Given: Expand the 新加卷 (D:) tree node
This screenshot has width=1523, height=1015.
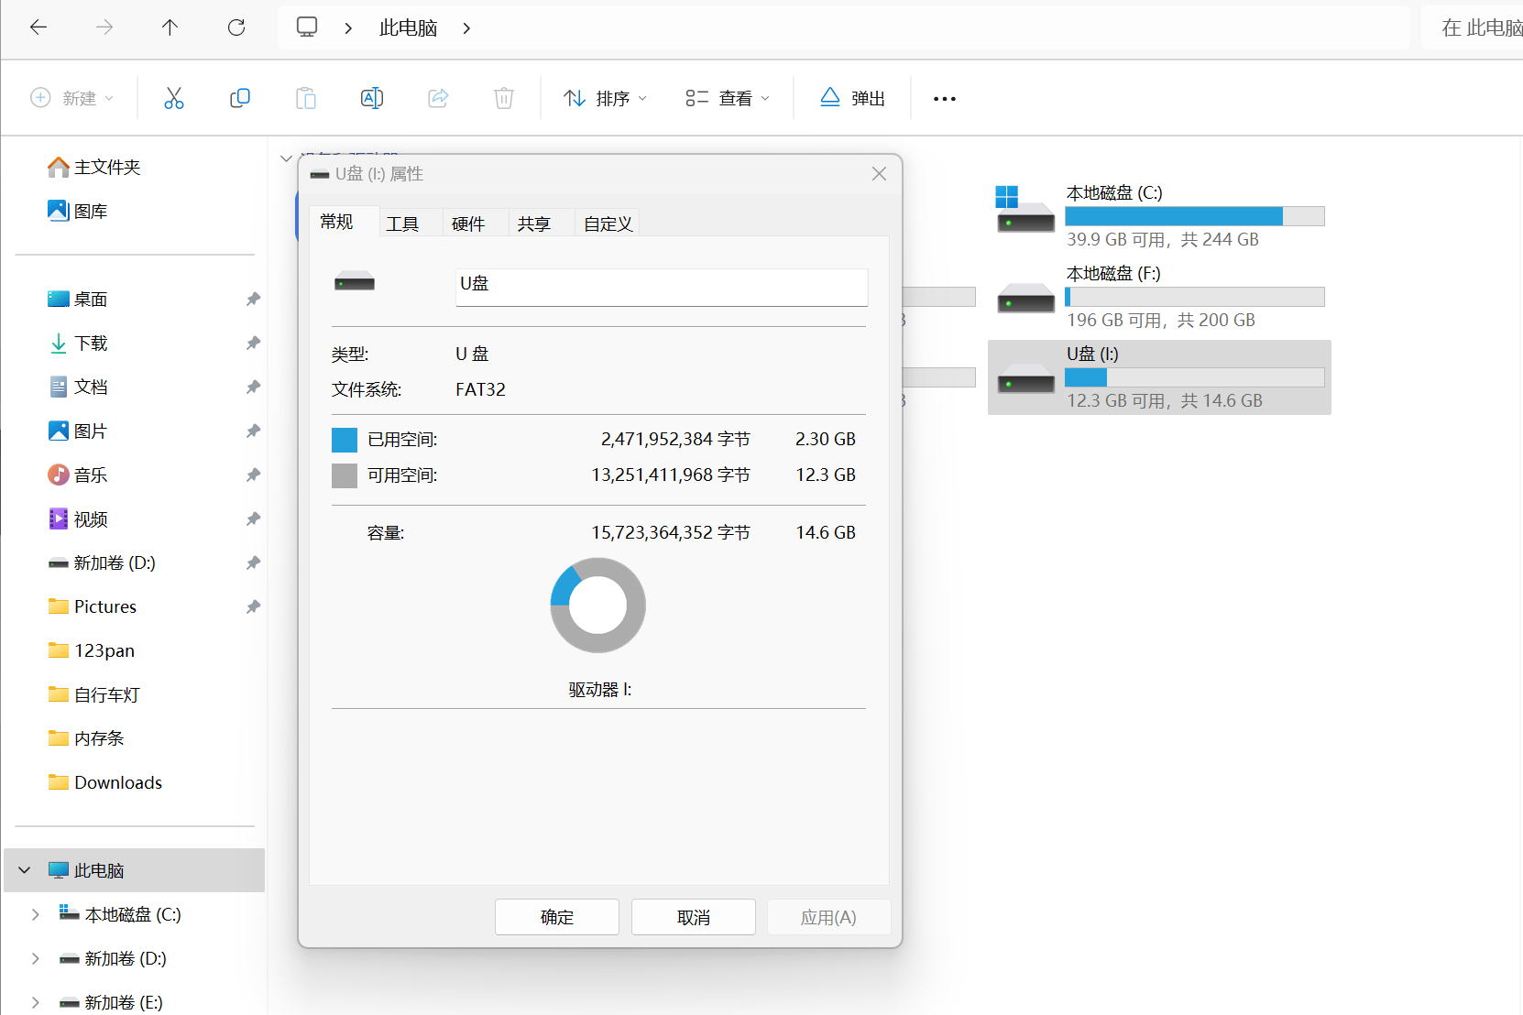Looking at the screenshot, I should [35, 958].
